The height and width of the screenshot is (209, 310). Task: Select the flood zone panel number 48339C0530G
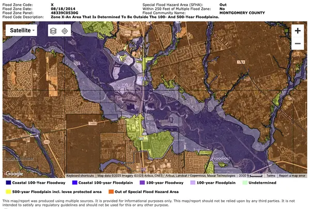(x=65, y=13)
